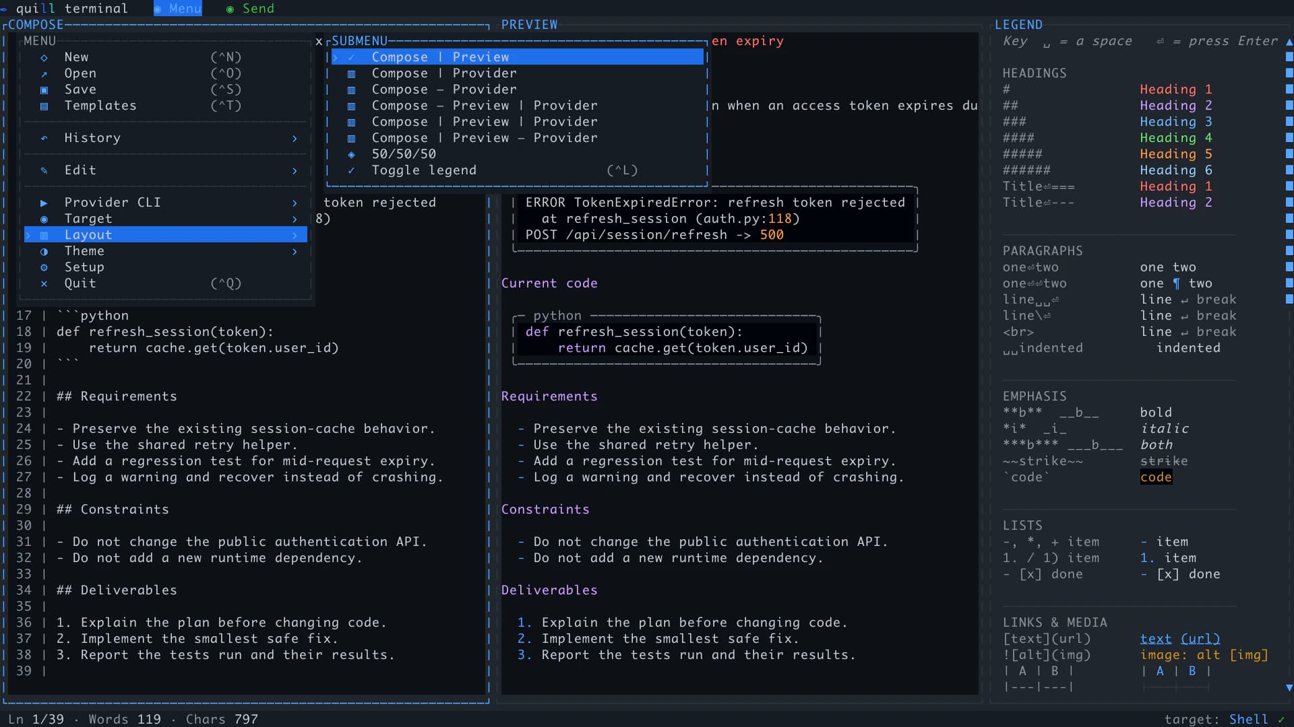Click the cross icon beside Quit
The width and height of the screenshot is (1294, 727).
coord(44,284)
